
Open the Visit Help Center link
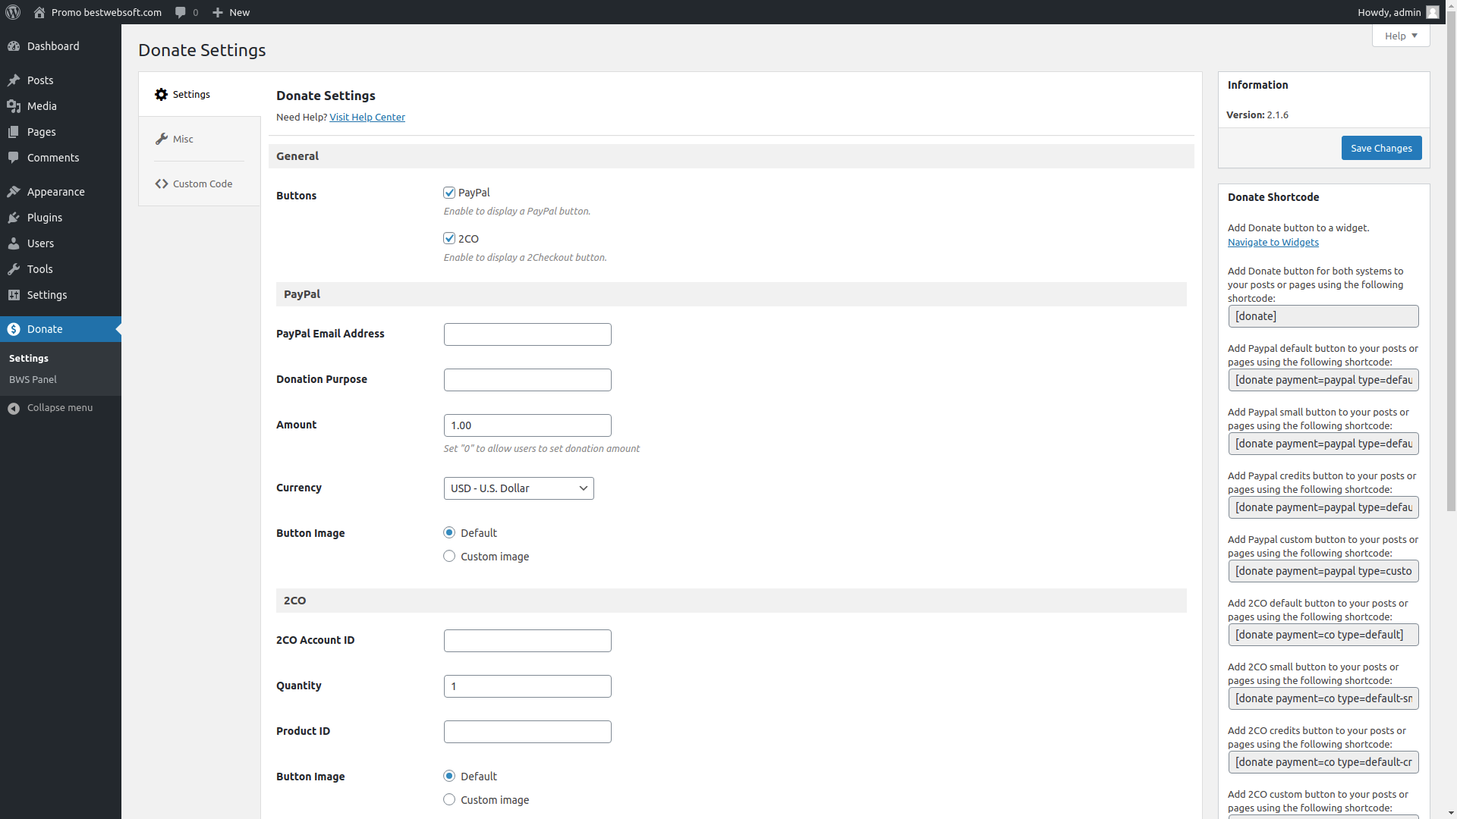(367, 117)
